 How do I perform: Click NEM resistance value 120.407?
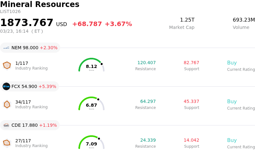[x=146, y=63]
